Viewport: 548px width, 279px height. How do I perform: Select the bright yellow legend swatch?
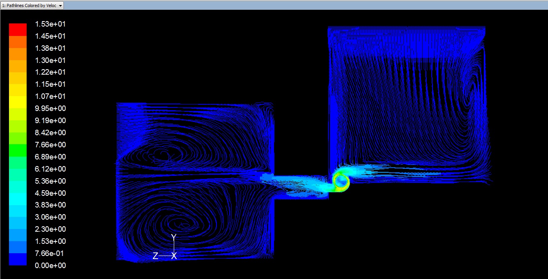[x=18, y=102]
